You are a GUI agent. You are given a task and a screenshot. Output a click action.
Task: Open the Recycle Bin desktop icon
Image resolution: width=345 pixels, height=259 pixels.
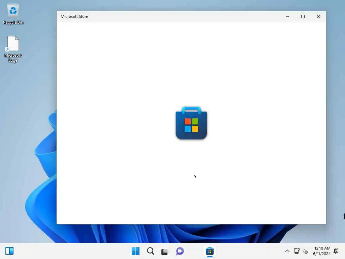[13, 14]
